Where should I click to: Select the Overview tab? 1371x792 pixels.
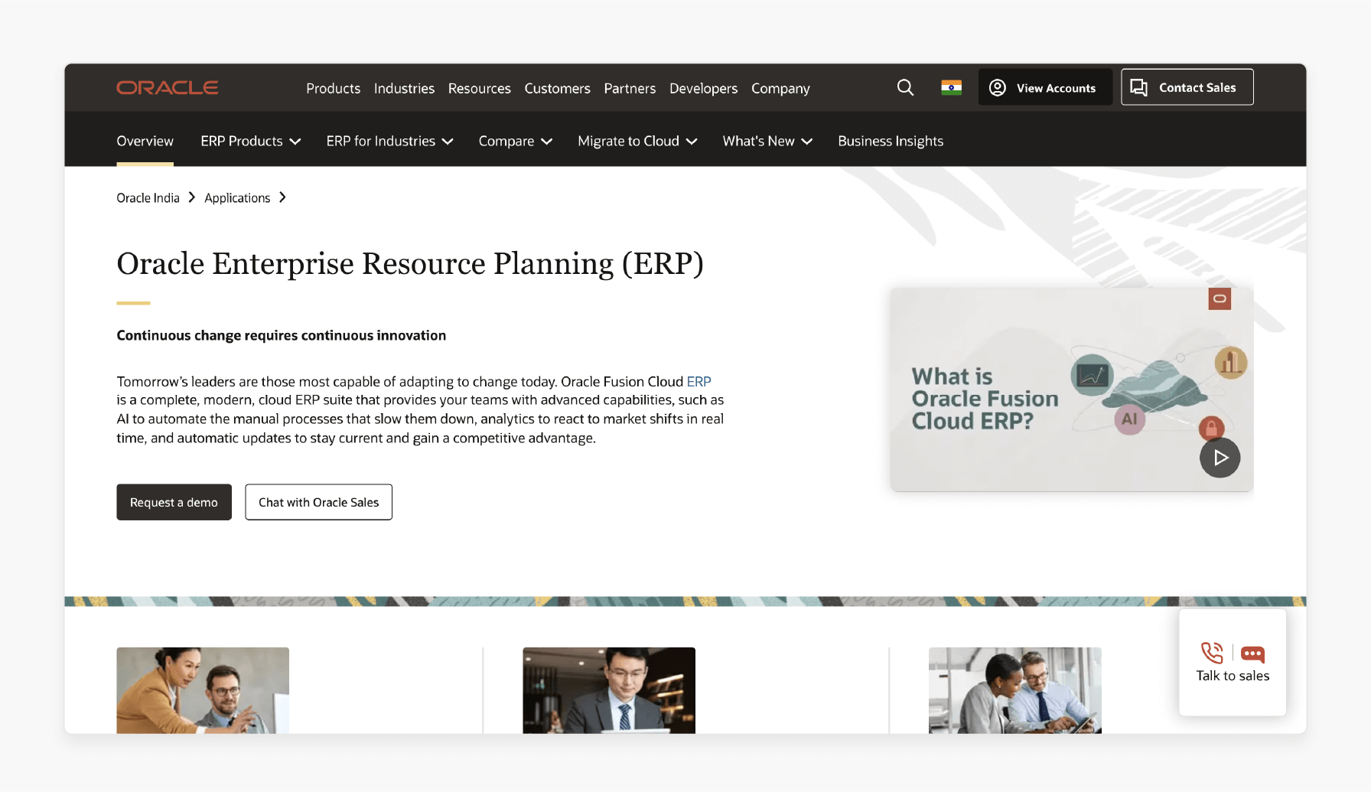tap(145, 141)
